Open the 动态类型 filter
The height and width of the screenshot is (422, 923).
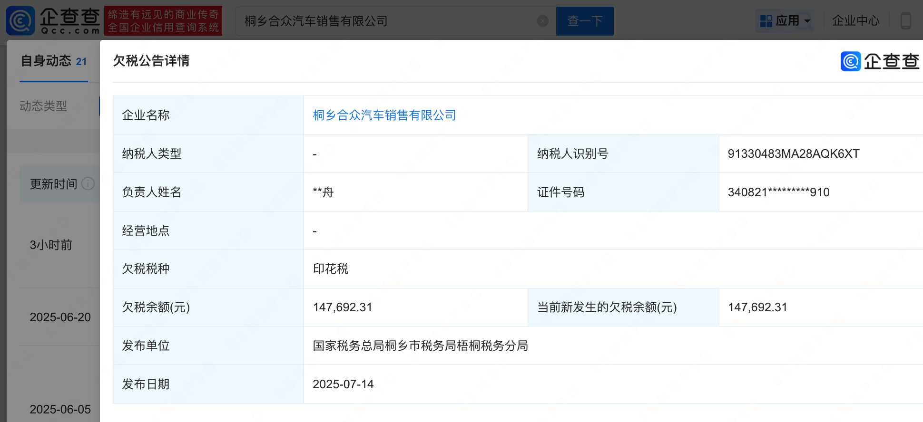click(43, 106)
